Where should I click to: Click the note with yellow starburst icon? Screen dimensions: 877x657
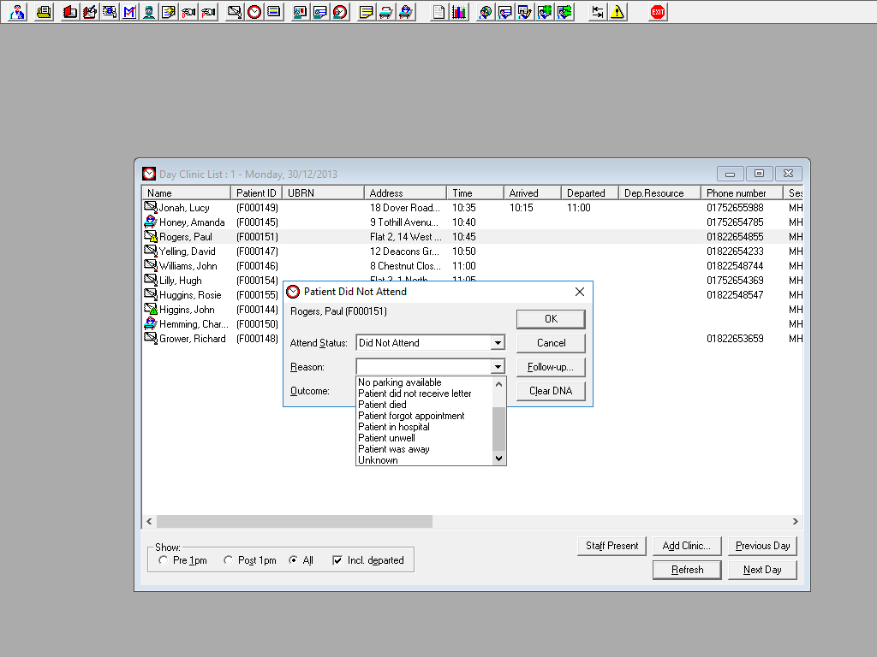pyautogui.click(x=169, y=12)
